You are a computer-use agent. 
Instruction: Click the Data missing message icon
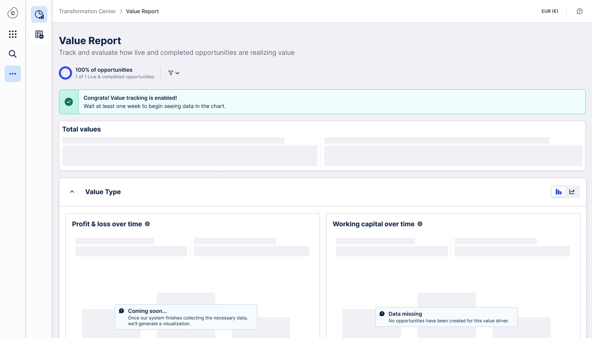pyautogui.click(x=382, y=314)
